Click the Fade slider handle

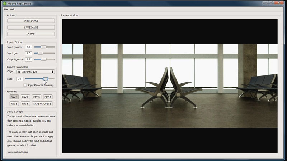coord(45,79)
